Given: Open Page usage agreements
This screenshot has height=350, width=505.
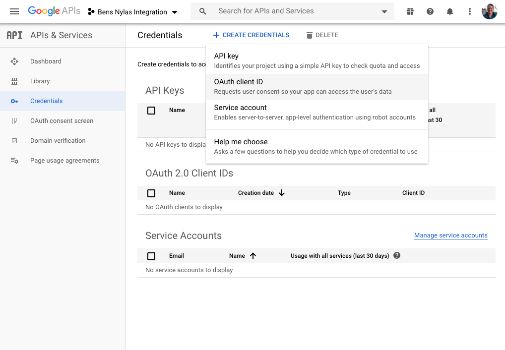Looking at the screenshot, I should click(x=63, y=160).
